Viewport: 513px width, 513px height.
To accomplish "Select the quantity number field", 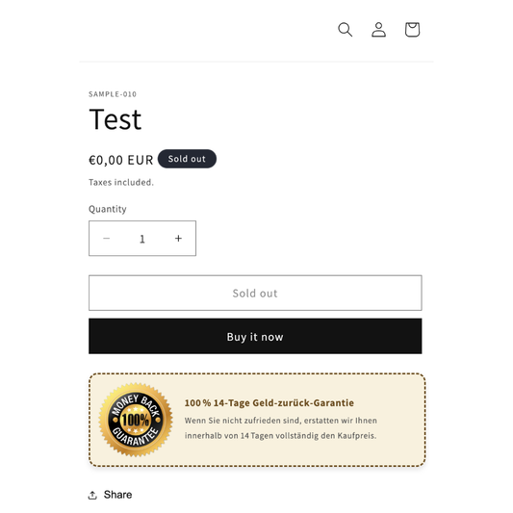I will [x=142, y=239].
